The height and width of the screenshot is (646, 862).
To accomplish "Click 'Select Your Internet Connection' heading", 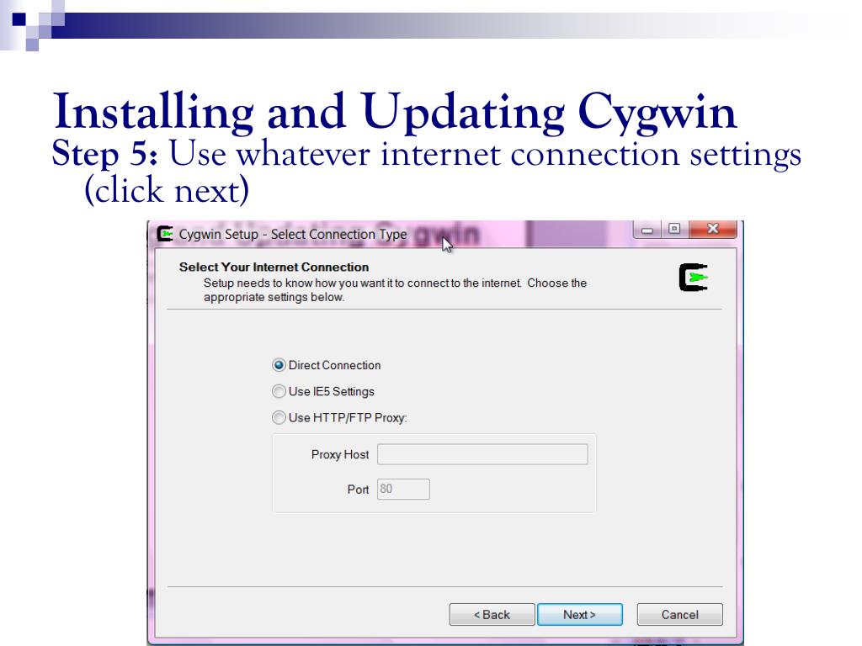I will (274, 267).
